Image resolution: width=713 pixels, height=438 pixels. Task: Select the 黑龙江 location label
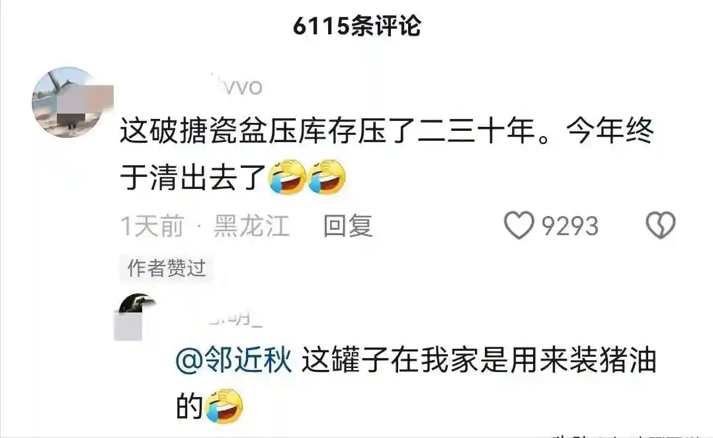pos(252,226)
